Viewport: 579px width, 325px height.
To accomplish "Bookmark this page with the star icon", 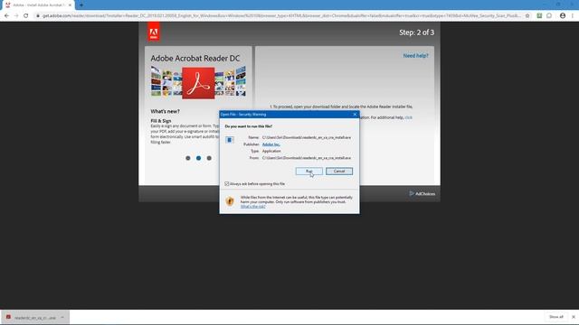I will click(527, 16).
